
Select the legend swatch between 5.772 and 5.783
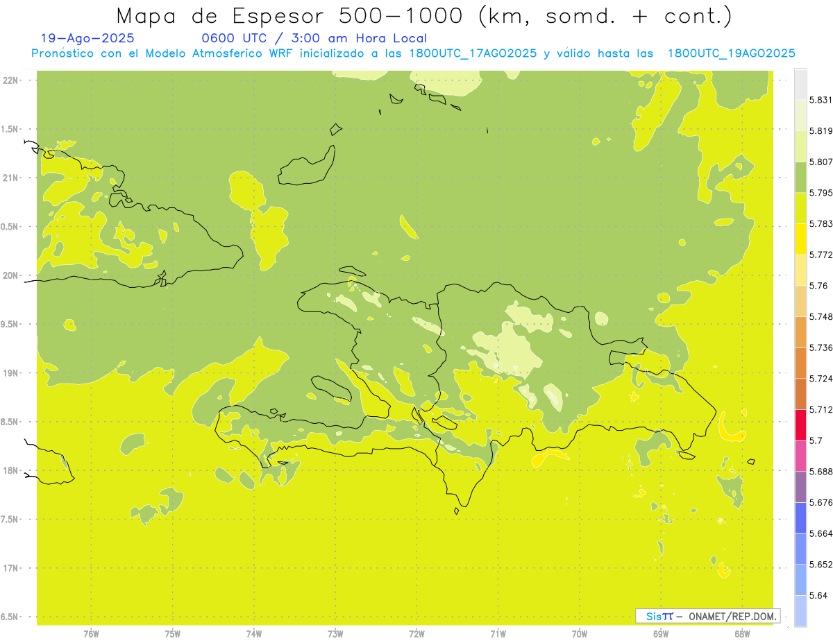tap(800, 239)
